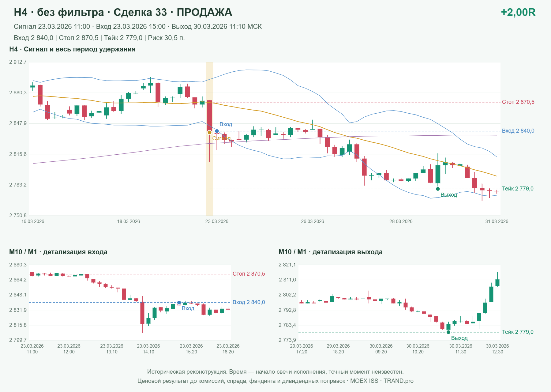Click the heading 'H4 · Сигнал и весь период удержания'
Image resolution: width=551 pixels, height=392 pixels.
(x=72, y=49)
